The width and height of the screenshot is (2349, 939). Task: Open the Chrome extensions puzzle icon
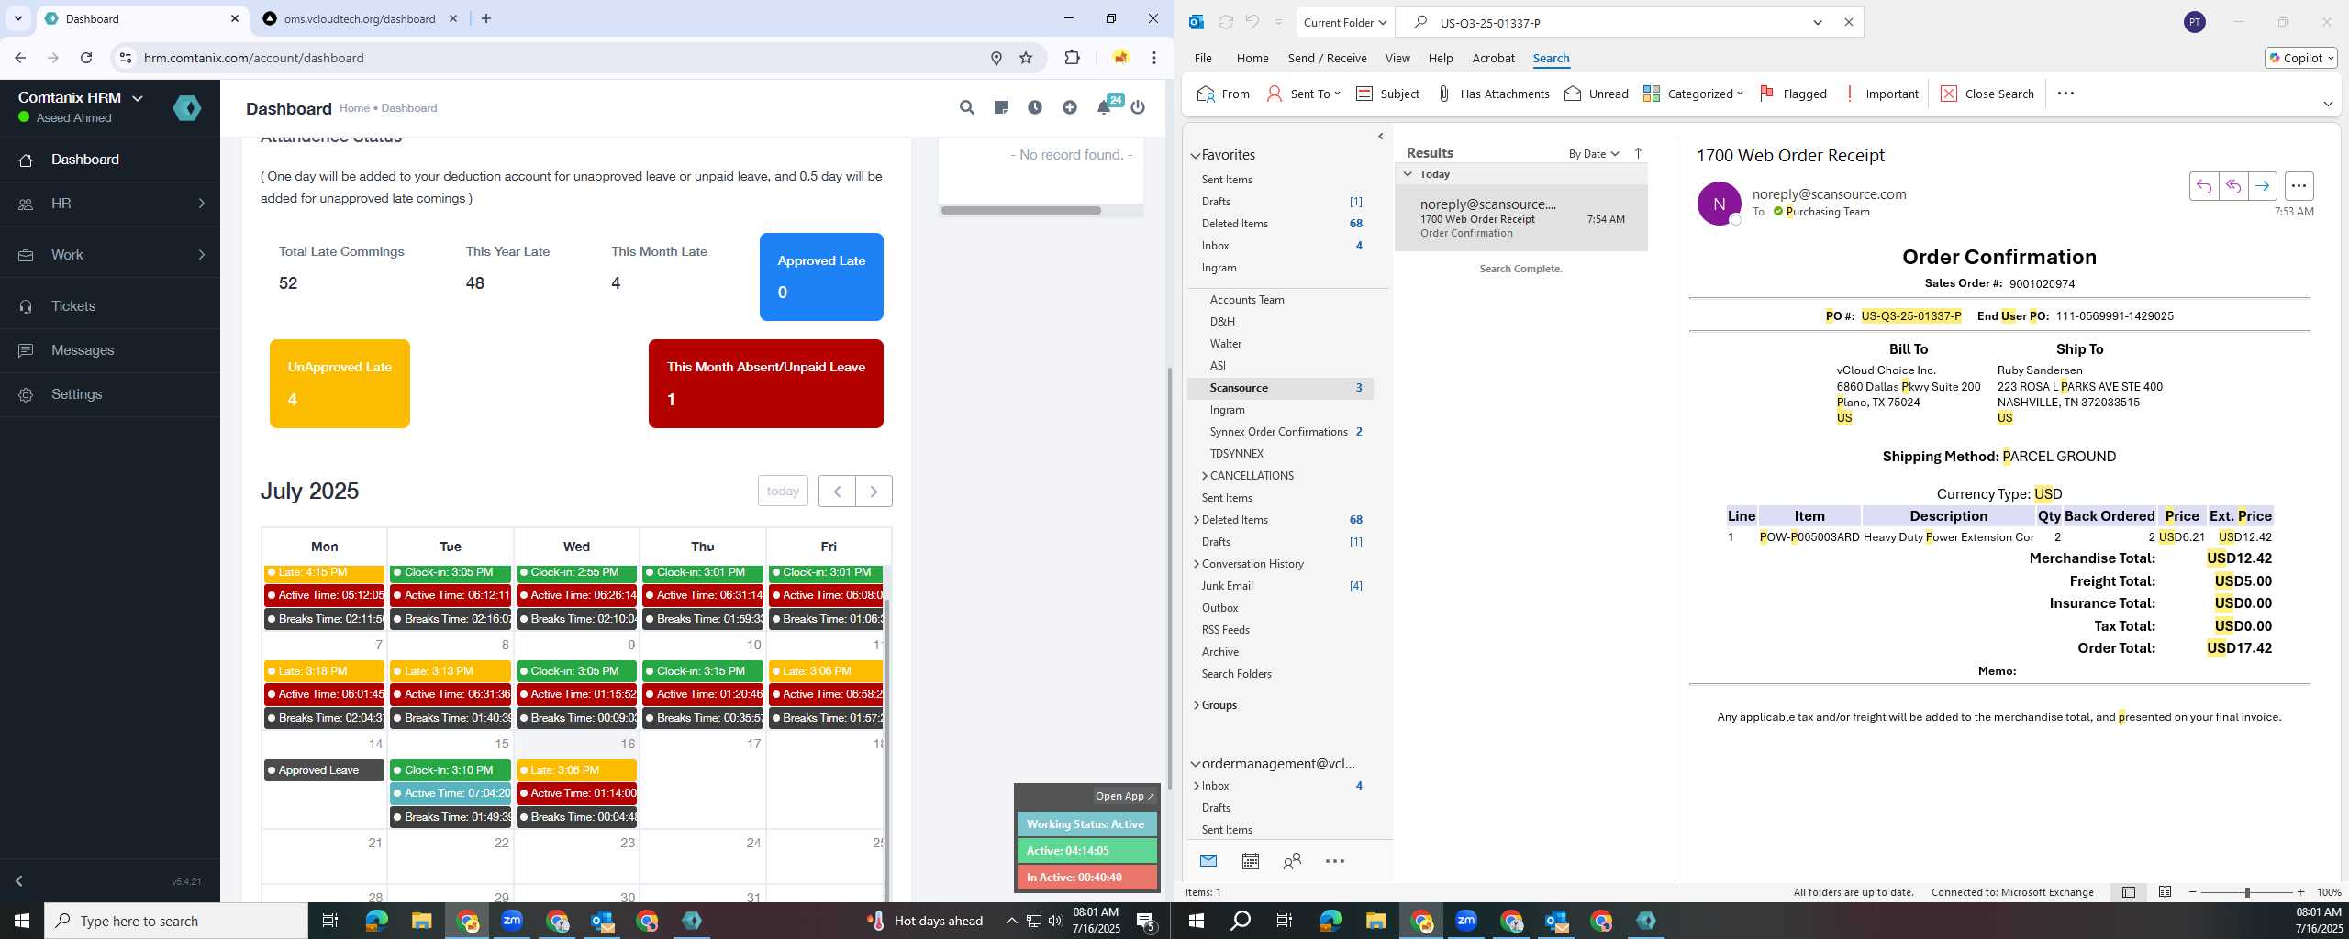(x=1072, y=58)
